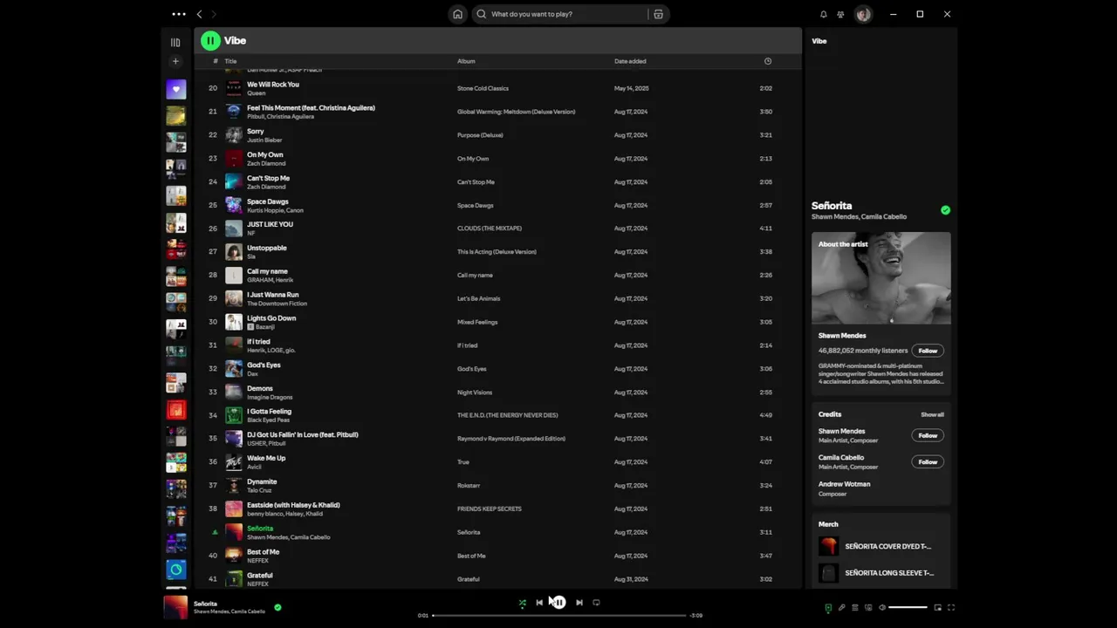This screenshot has height=628, width=1117.
Task: Open album 'CLOUDS (THE MIXTAPE)'
Action: [490, 229]
